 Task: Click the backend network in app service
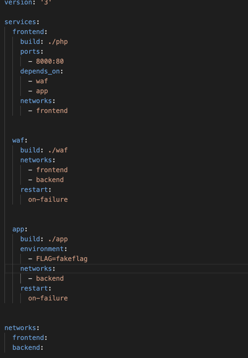(50, 279)
